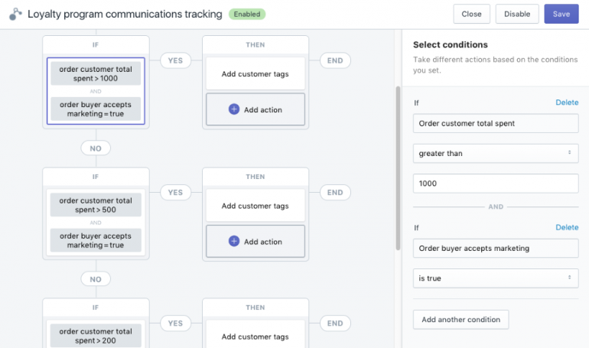The image size is (589, 348).
Task: Select the first NO branch label
Action: click(96, 148)
